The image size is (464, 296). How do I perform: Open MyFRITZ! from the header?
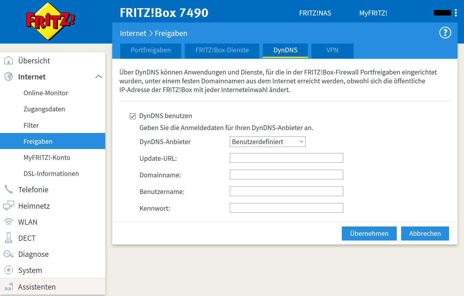click(373, 13)
